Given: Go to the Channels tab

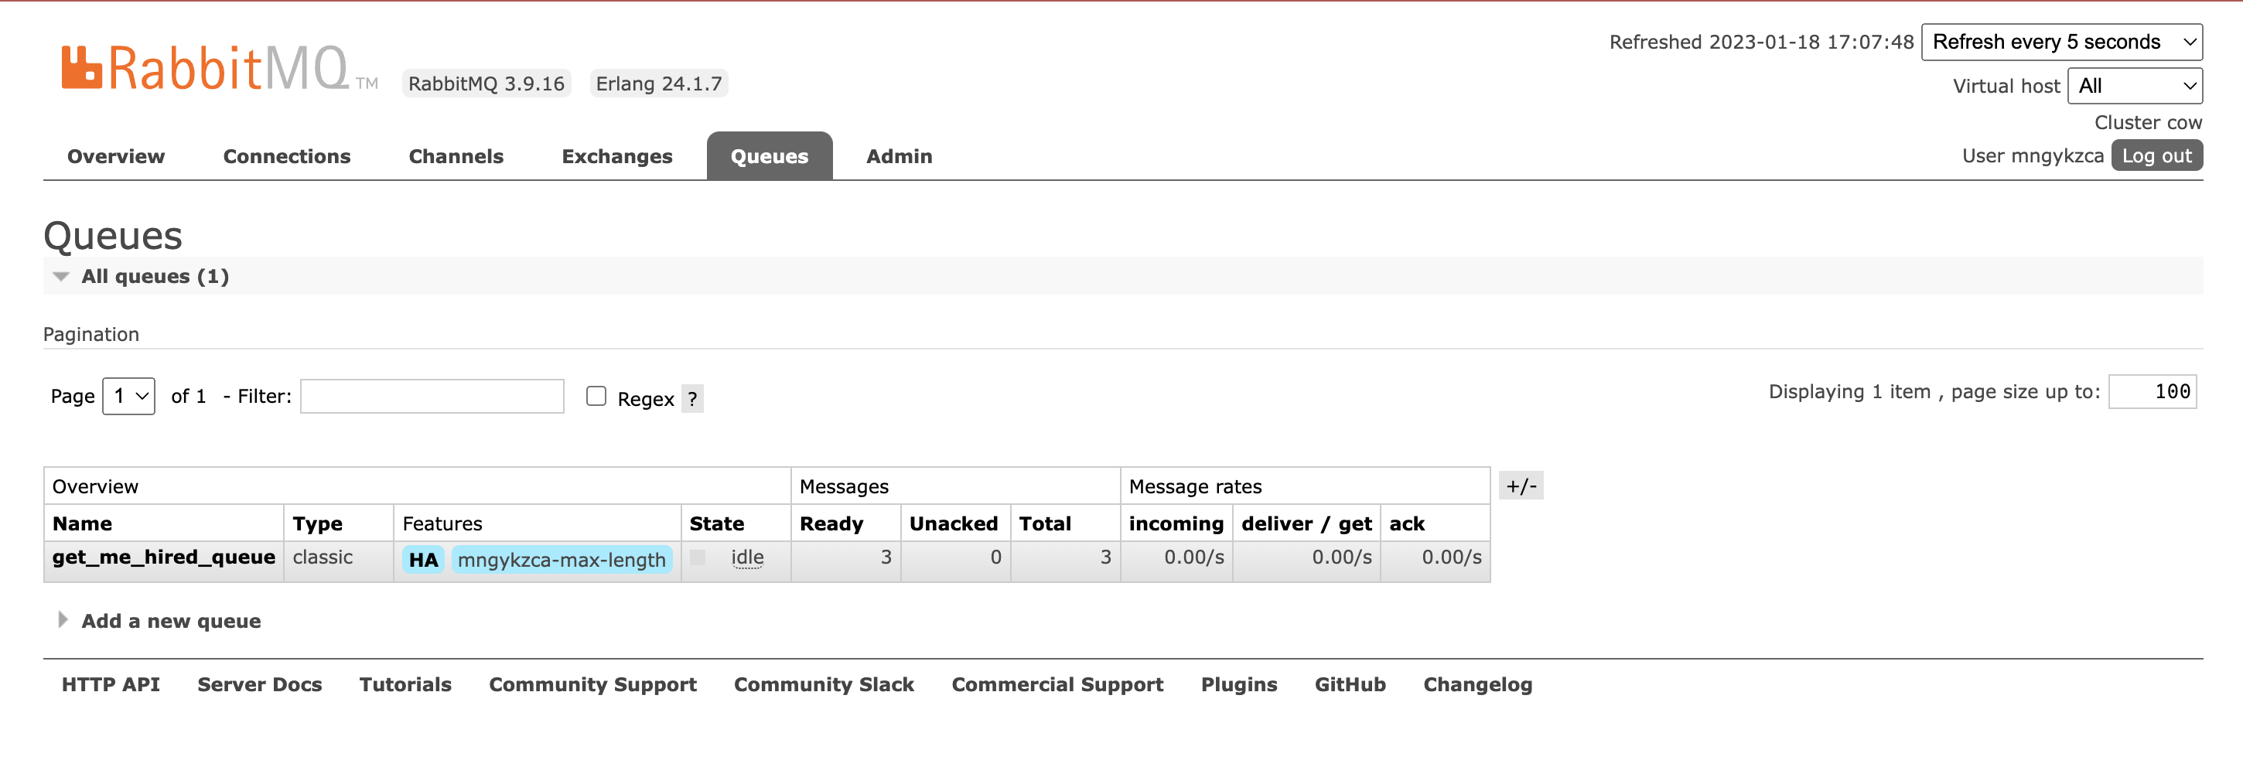Looking at the screenshot, I should coord(456,157).
